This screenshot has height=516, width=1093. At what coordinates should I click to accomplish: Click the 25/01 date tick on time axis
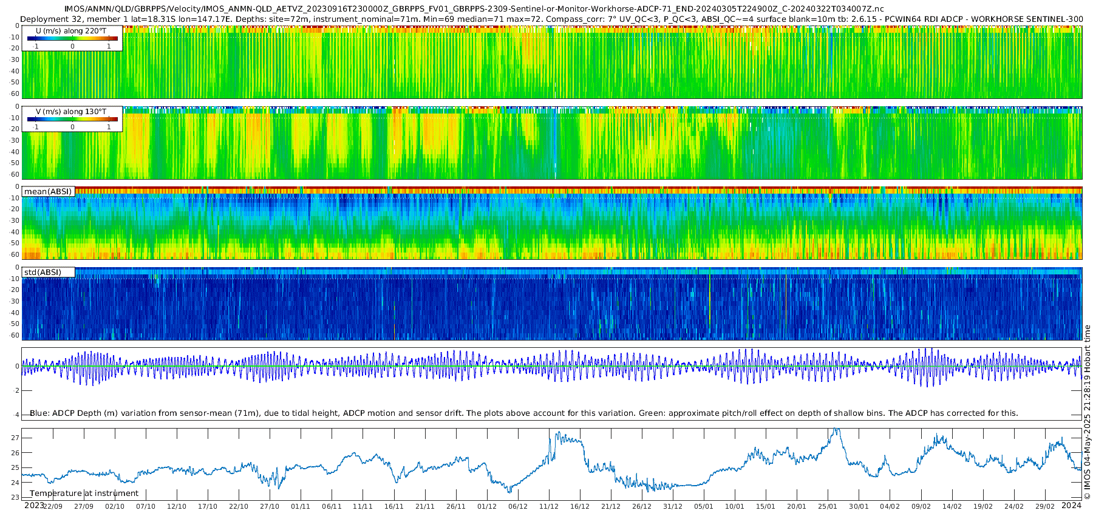tap(828, 506)
